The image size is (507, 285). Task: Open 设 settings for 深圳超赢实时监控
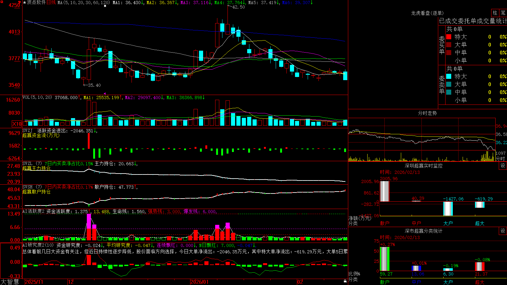click(503, 166)
